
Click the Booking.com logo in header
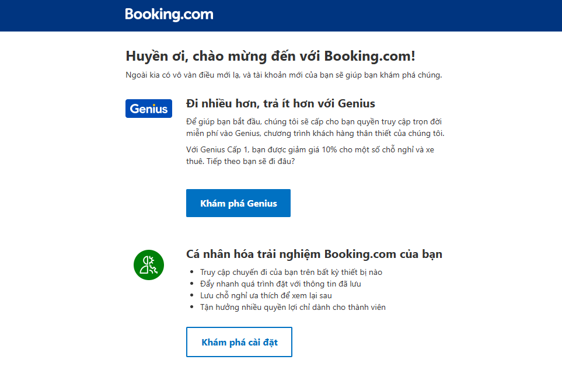[169, 15]
